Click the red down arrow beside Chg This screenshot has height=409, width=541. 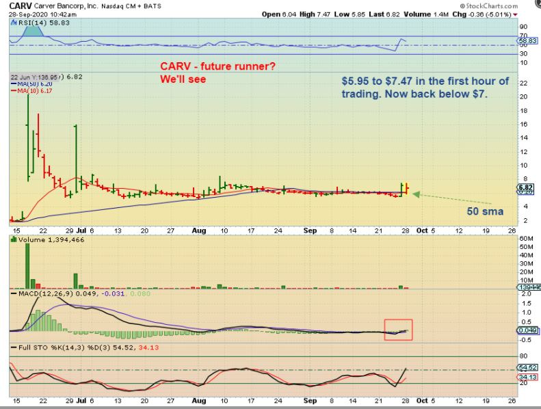click(515, 14)
